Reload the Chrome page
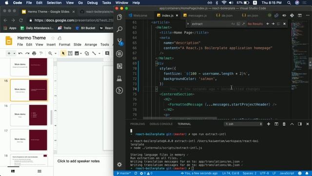Image resolution: width=312 pixels, height=176 pixels. [21, 21]
